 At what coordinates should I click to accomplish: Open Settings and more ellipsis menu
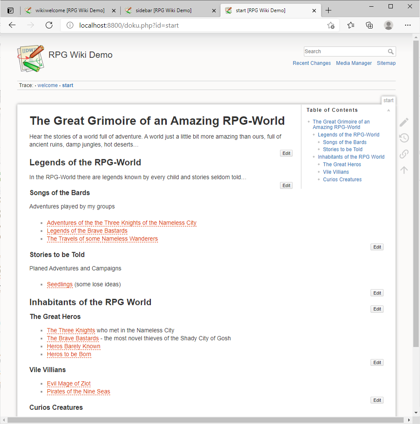coord(408,25)
